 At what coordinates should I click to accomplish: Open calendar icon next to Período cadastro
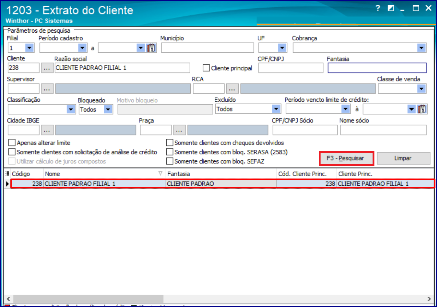coord(151,48)
